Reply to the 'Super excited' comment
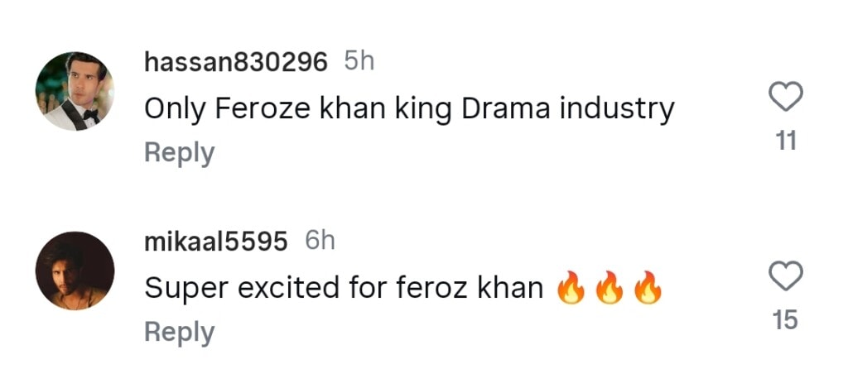Screen dimensions: 848x388 [x=179, y=332]
